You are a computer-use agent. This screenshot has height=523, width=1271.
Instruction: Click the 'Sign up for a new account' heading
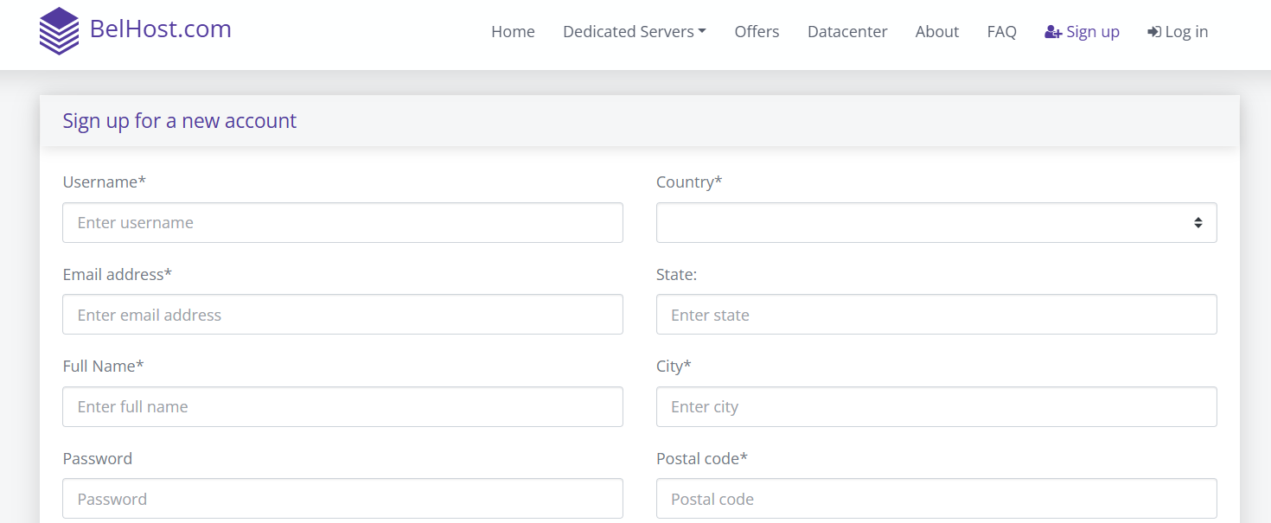coord(179,121)
